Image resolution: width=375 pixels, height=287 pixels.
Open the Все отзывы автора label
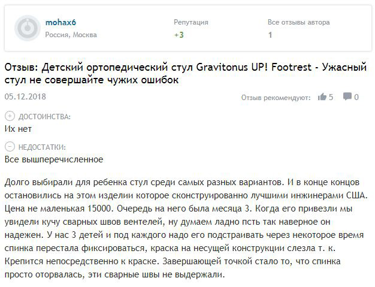point(298,22)
